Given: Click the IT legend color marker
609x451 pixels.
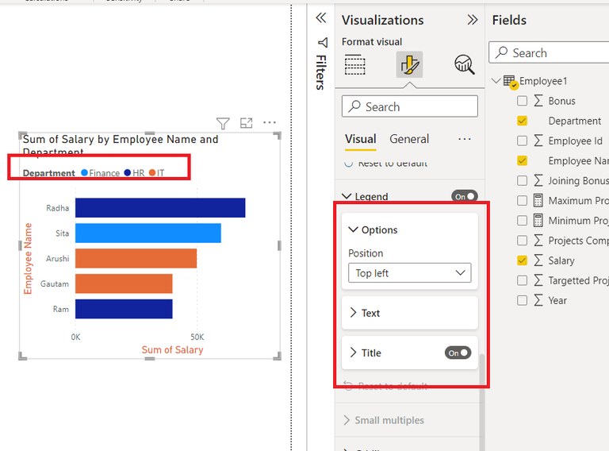Looking at the screenshot, I should pos(152,172).
